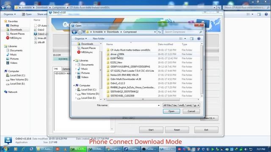
Task: Open the address bar history dropdown in dialog
Action: pyautogui.click(x=155, y=32)
